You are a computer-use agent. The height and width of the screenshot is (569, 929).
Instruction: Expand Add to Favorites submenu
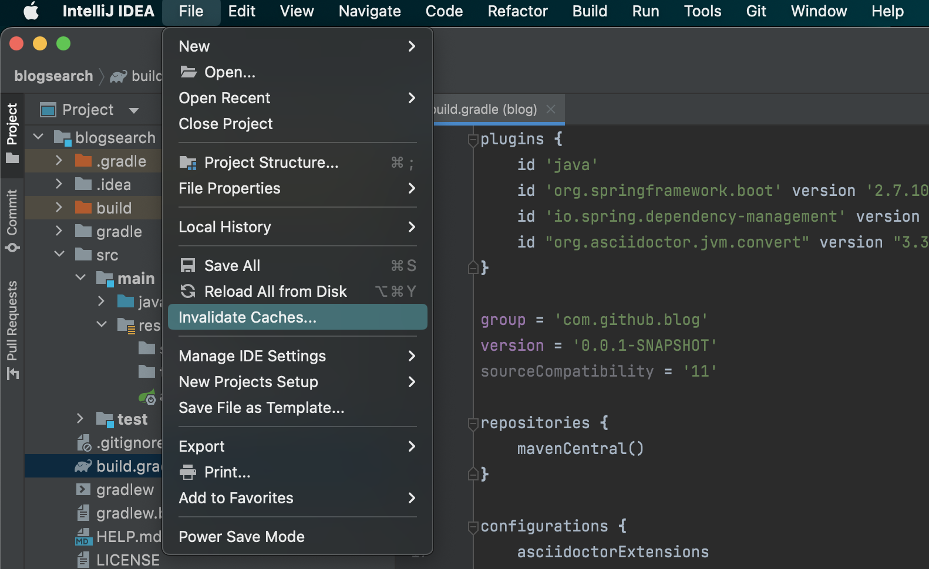tap(297, 498)
